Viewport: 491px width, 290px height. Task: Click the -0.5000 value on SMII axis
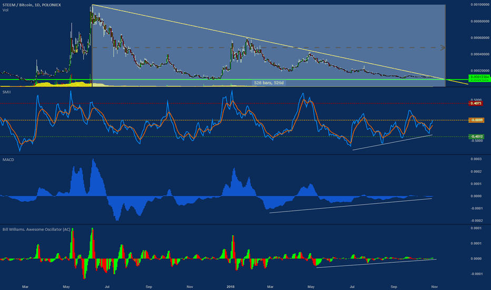pyautogui.click(x=476, y=141)
